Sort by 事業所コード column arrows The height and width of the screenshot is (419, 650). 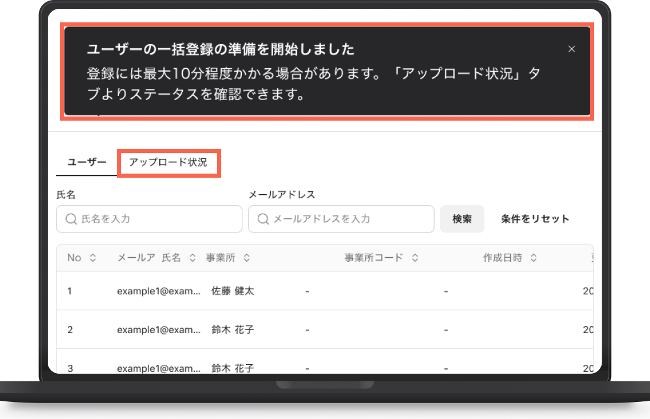point(415,258)
